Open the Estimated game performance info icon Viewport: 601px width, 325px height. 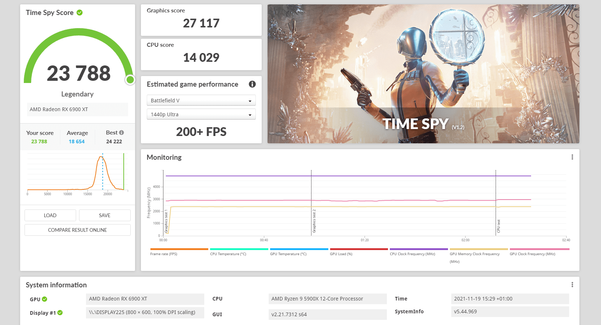[252, 84]
